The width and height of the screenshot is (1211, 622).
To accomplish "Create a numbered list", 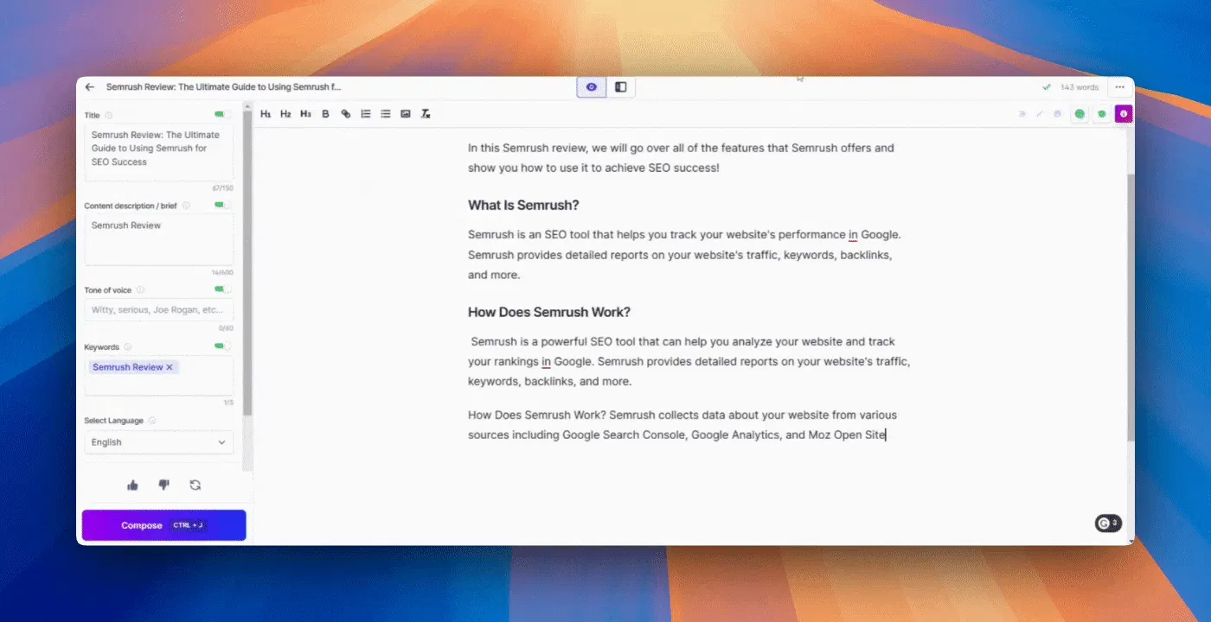I will click(x=365, y=113).
